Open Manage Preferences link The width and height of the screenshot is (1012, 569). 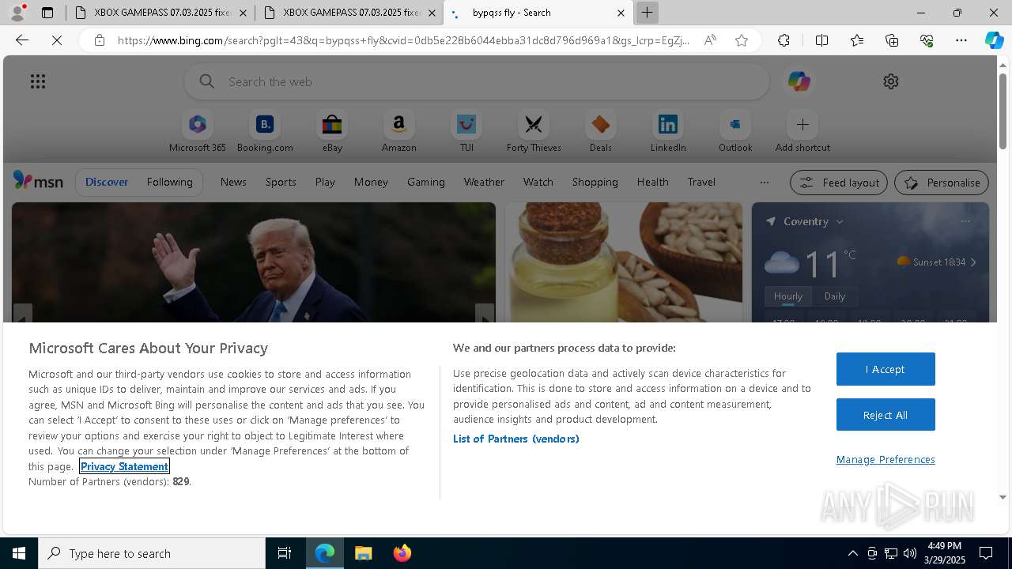click(885, 459)
